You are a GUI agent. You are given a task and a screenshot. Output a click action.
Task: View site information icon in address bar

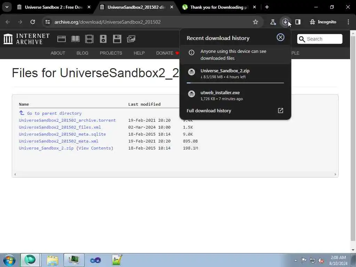(48, 22)
